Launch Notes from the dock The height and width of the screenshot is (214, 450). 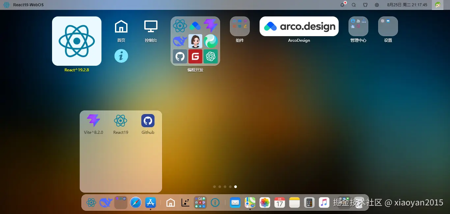point(295,202)
